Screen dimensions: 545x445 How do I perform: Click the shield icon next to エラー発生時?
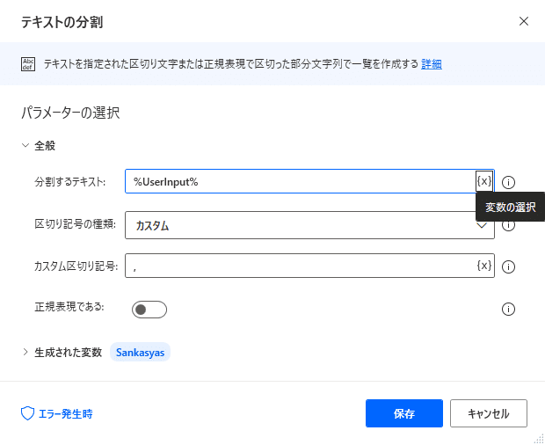(x=27, y=413)
